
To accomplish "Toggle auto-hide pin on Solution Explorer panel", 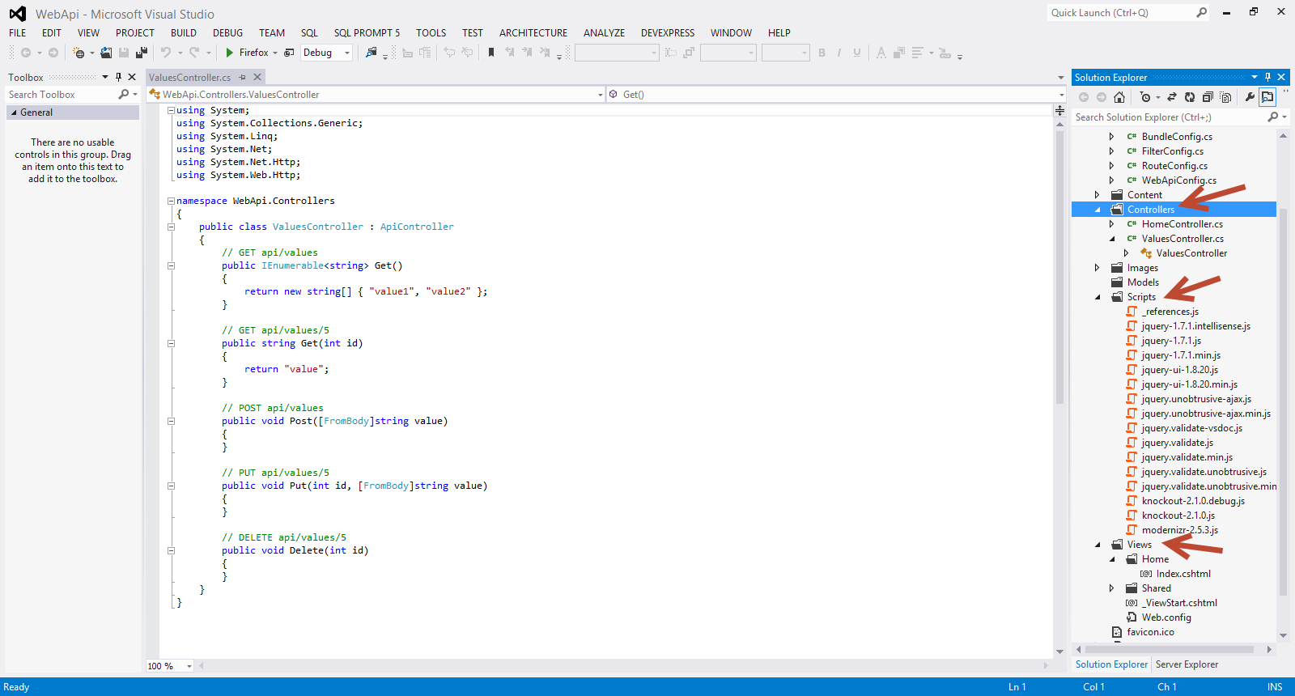I will pos(1267,77).
